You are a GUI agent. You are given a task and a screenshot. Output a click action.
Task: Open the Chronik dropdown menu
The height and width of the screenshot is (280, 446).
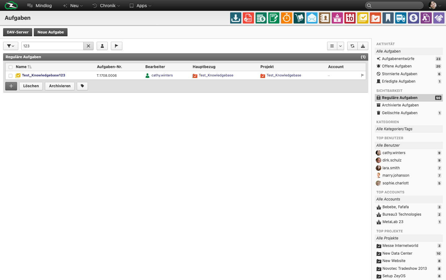click(106, 6)
